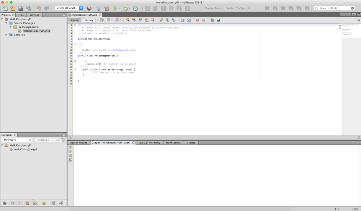Click the Uncomment lines editor icon

click(219, 20)
